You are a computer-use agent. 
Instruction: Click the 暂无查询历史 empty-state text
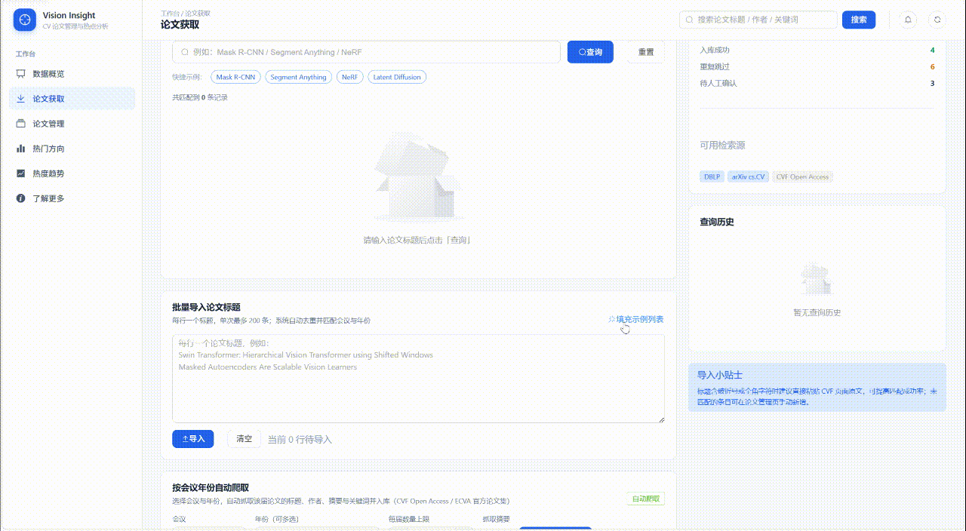817,312
